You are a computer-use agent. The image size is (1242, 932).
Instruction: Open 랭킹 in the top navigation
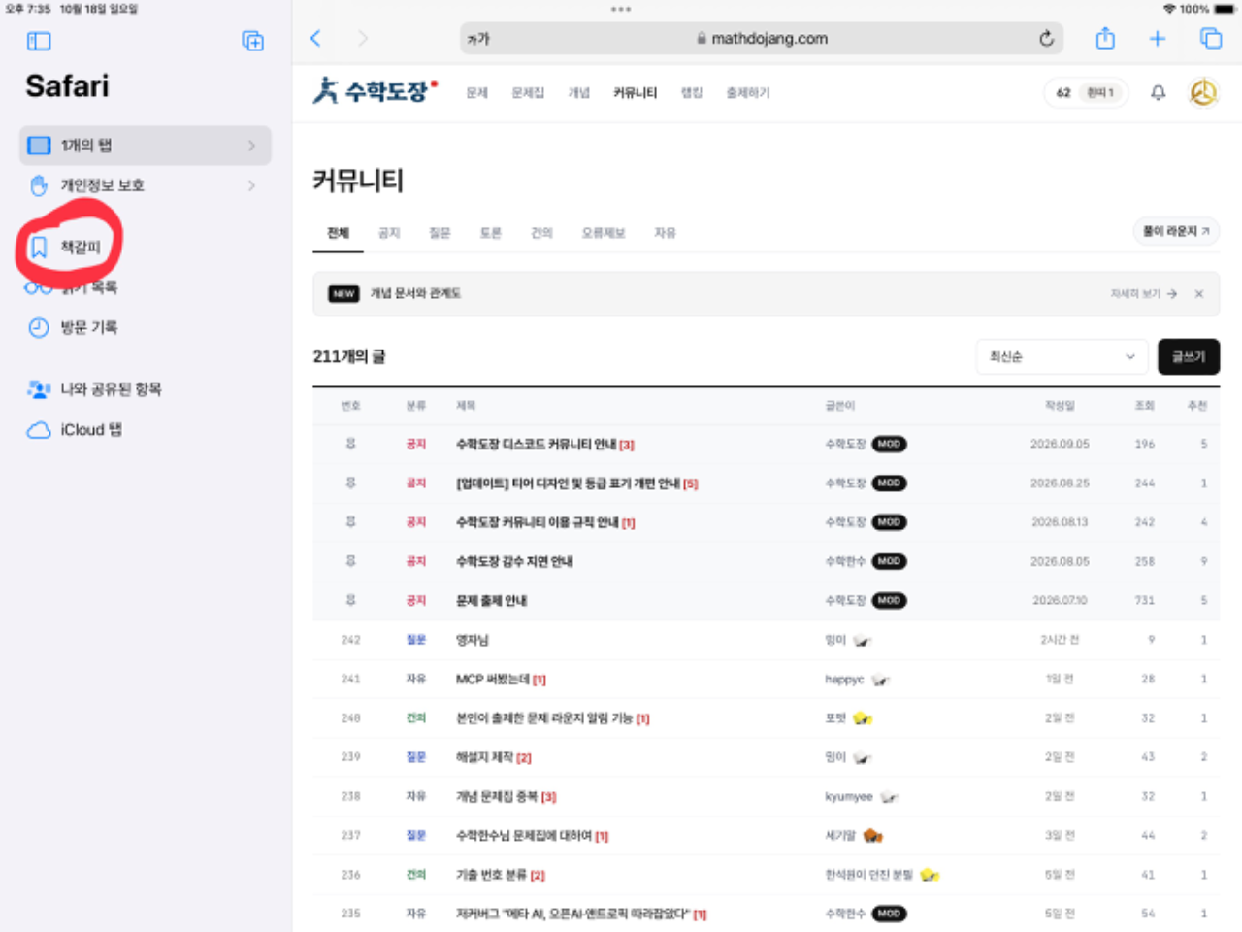[692, 93]
